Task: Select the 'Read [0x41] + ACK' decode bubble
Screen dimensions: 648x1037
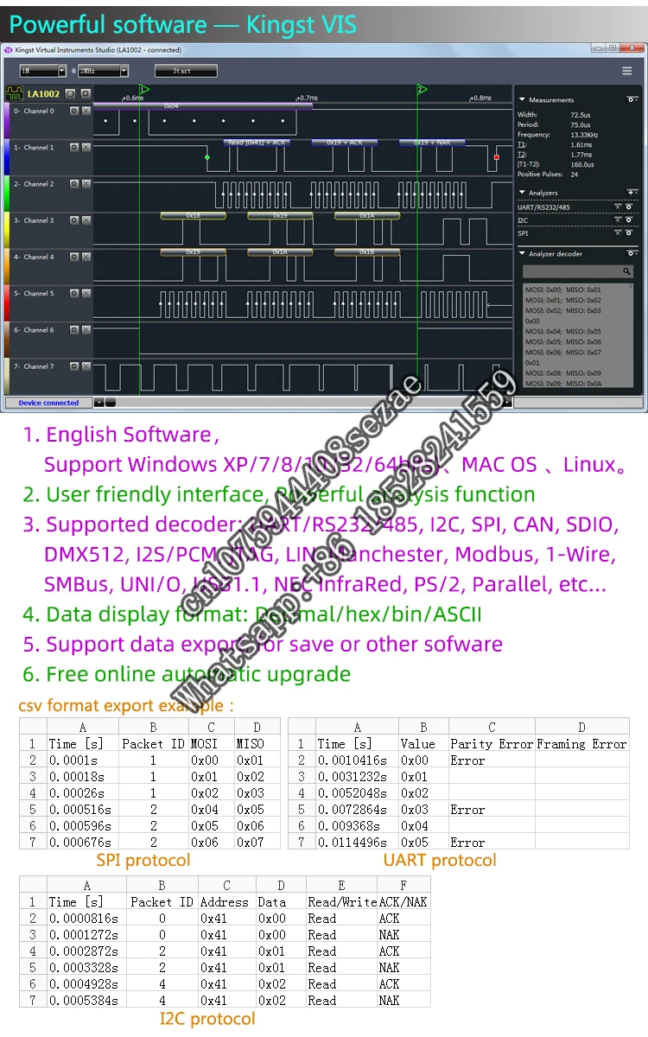Action: pos(256,142)
